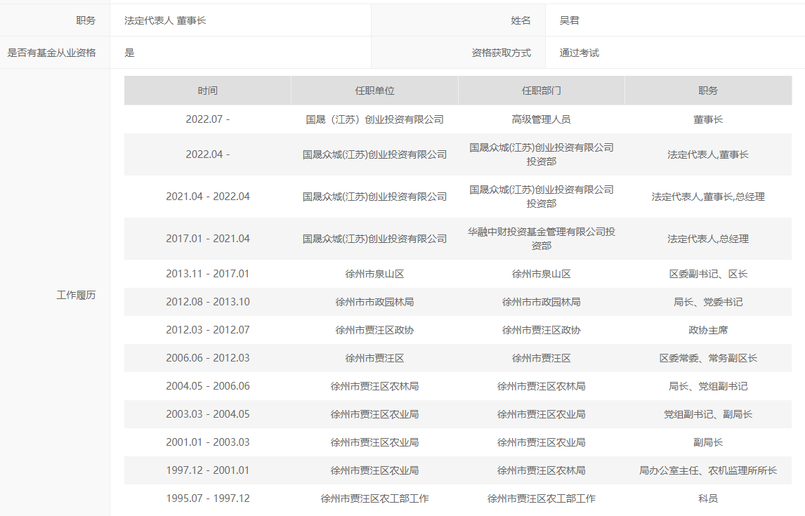Click the 姓名 field label

(x=521, y=20)
